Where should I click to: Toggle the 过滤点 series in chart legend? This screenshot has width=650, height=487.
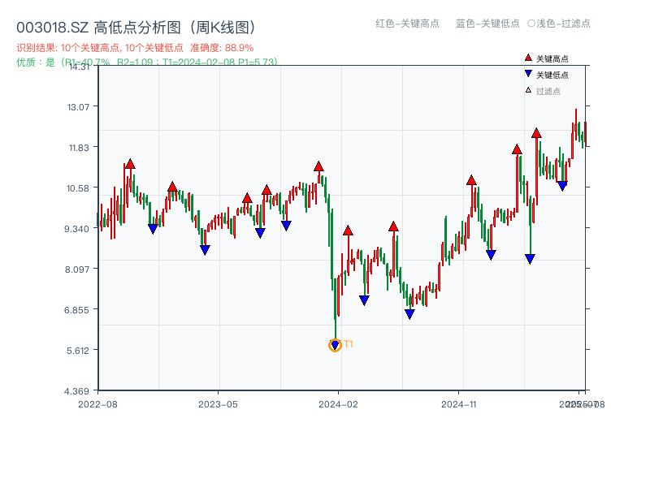(543, 91)
